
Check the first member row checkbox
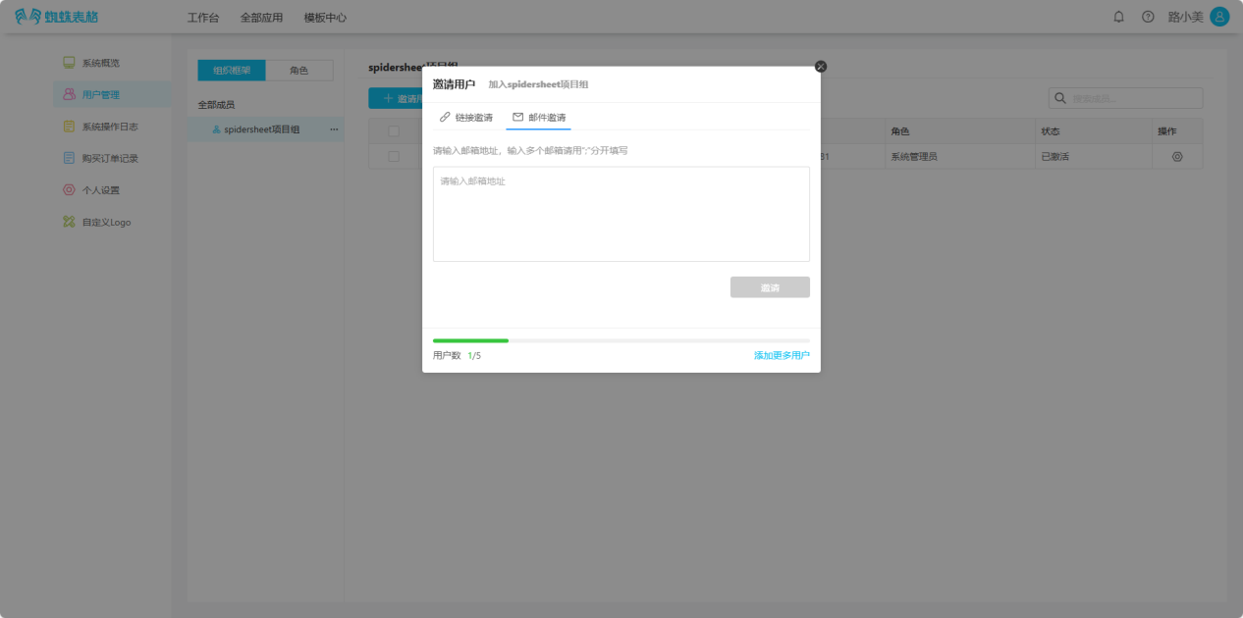click(394, 156)
